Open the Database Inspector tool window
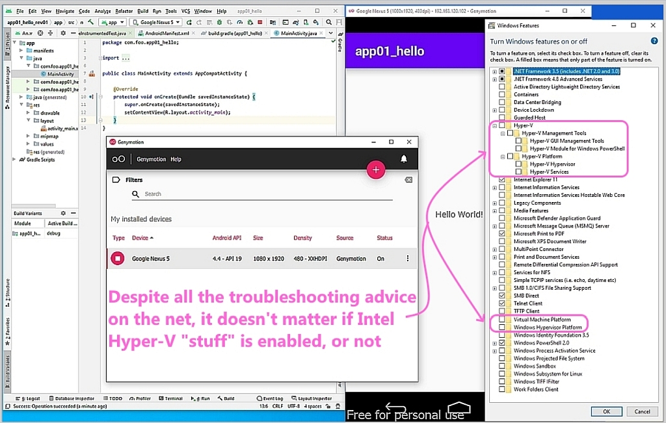 [x=72, y=398]
